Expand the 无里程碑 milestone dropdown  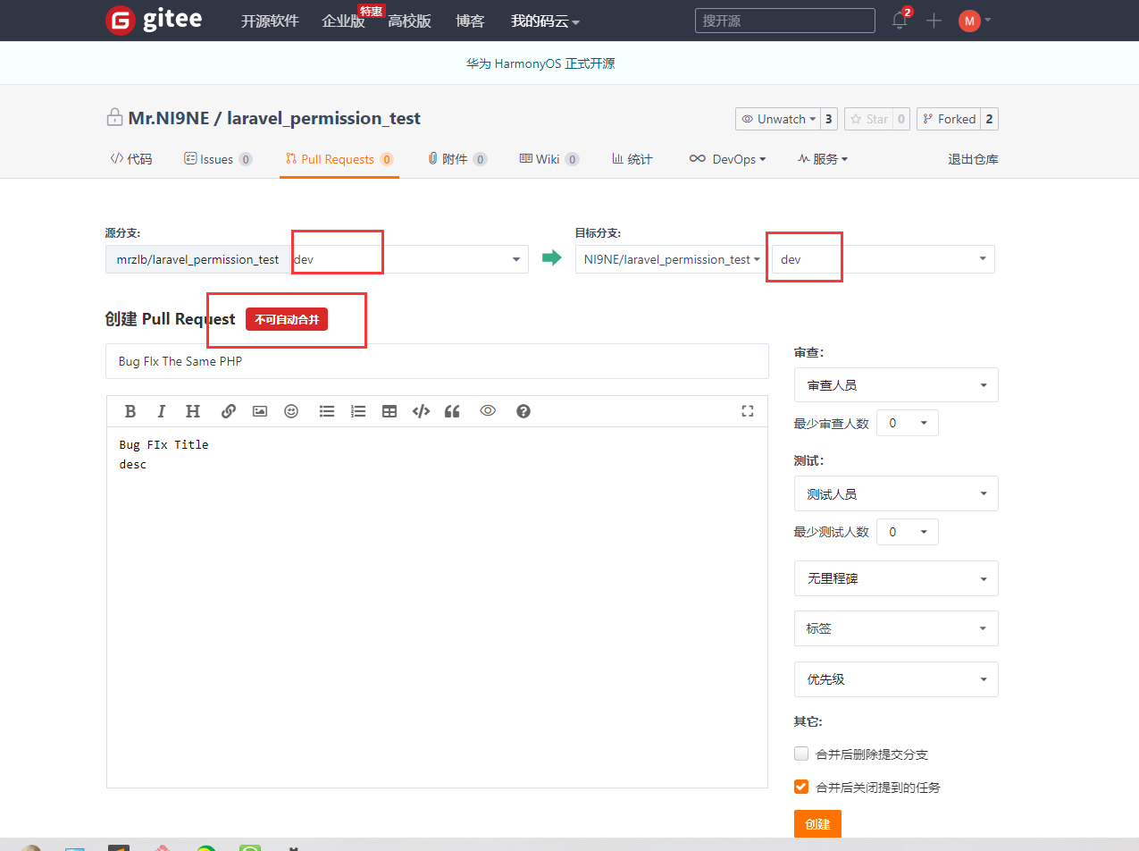click(896, 578)
